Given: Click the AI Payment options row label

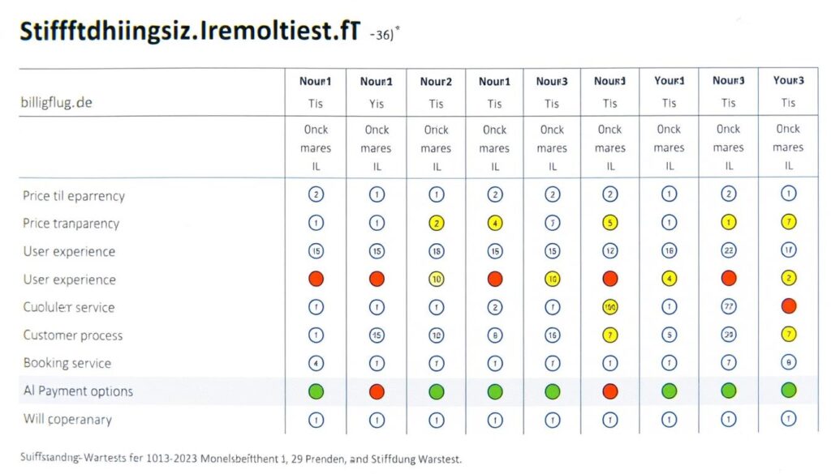Looking at the screenshot, I should point(78,391).
